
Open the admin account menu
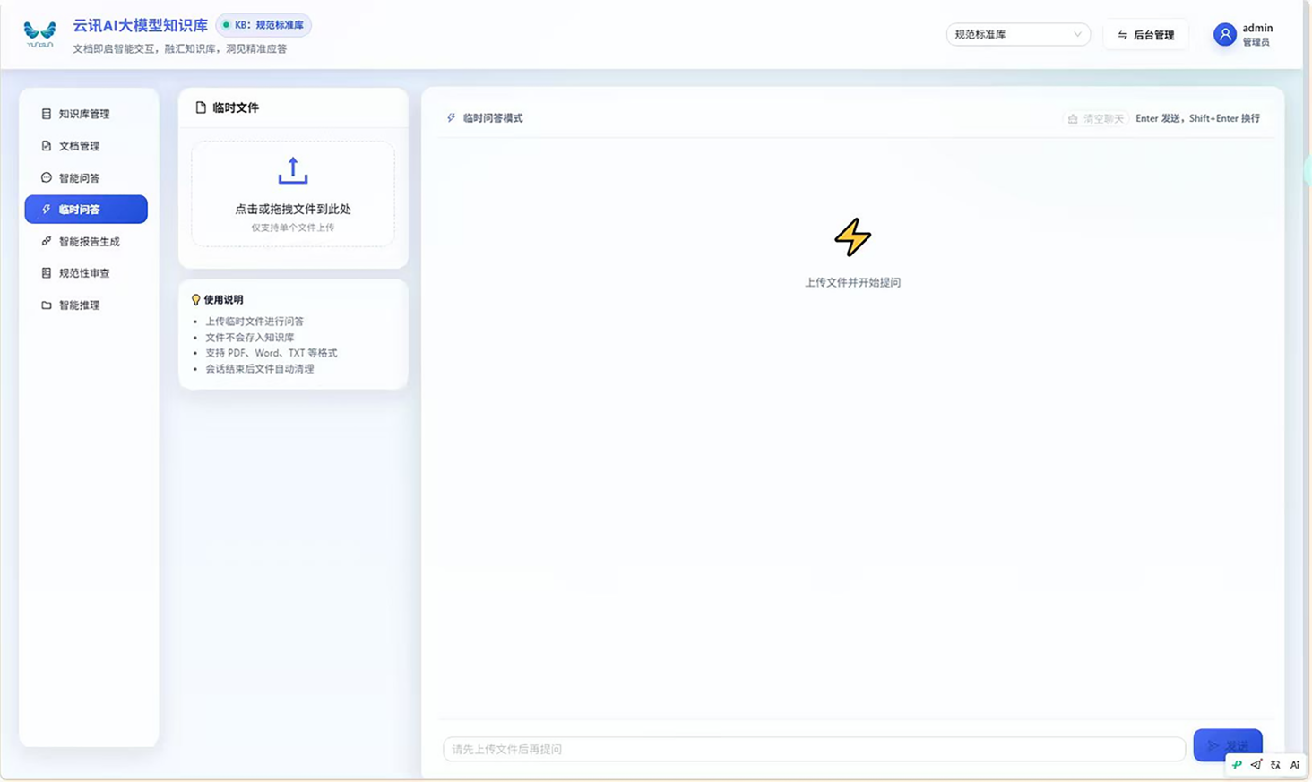[x=1244, y=34]
